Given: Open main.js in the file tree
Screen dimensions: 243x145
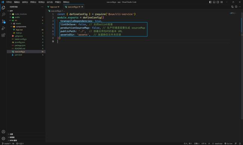Looking at the screenshot, I should (26, 33).
